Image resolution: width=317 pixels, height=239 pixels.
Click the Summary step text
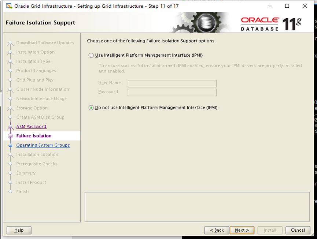[26, 173]
